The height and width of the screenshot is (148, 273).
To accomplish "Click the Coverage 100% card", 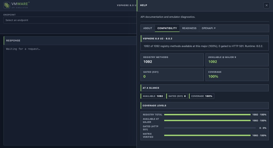I will [x=237, y=75].
